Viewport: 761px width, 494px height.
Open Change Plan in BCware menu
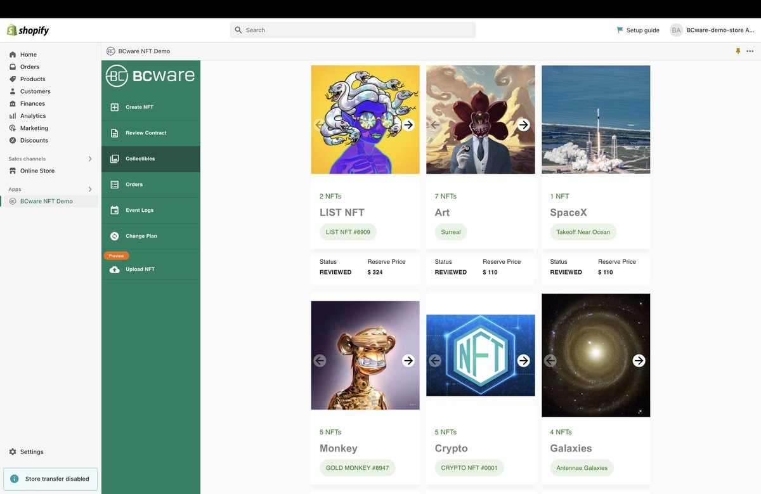151,236
